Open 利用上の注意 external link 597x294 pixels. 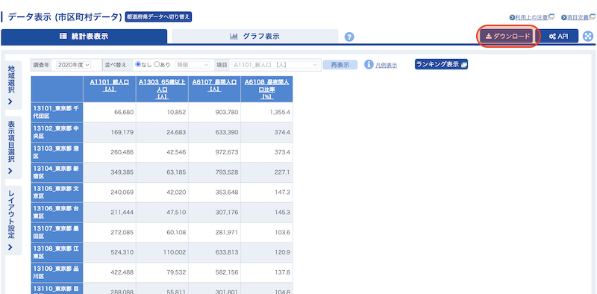point(532,17)
